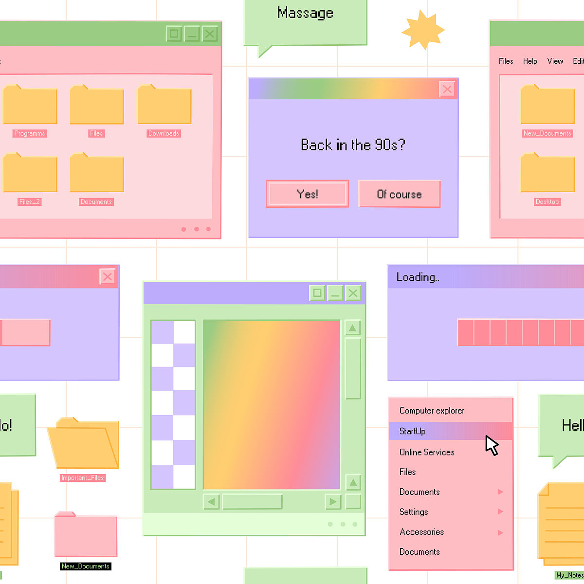Viewport: 584px width, 584px height.
Task: Expand the Settings submenu arrow
Action: [x=501, y=511]
